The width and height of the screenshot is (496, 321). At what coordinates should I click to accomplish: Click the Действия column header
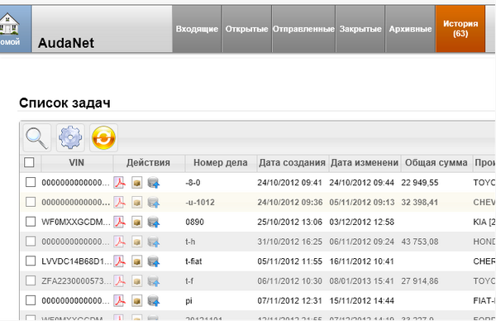tap(148, 163)
